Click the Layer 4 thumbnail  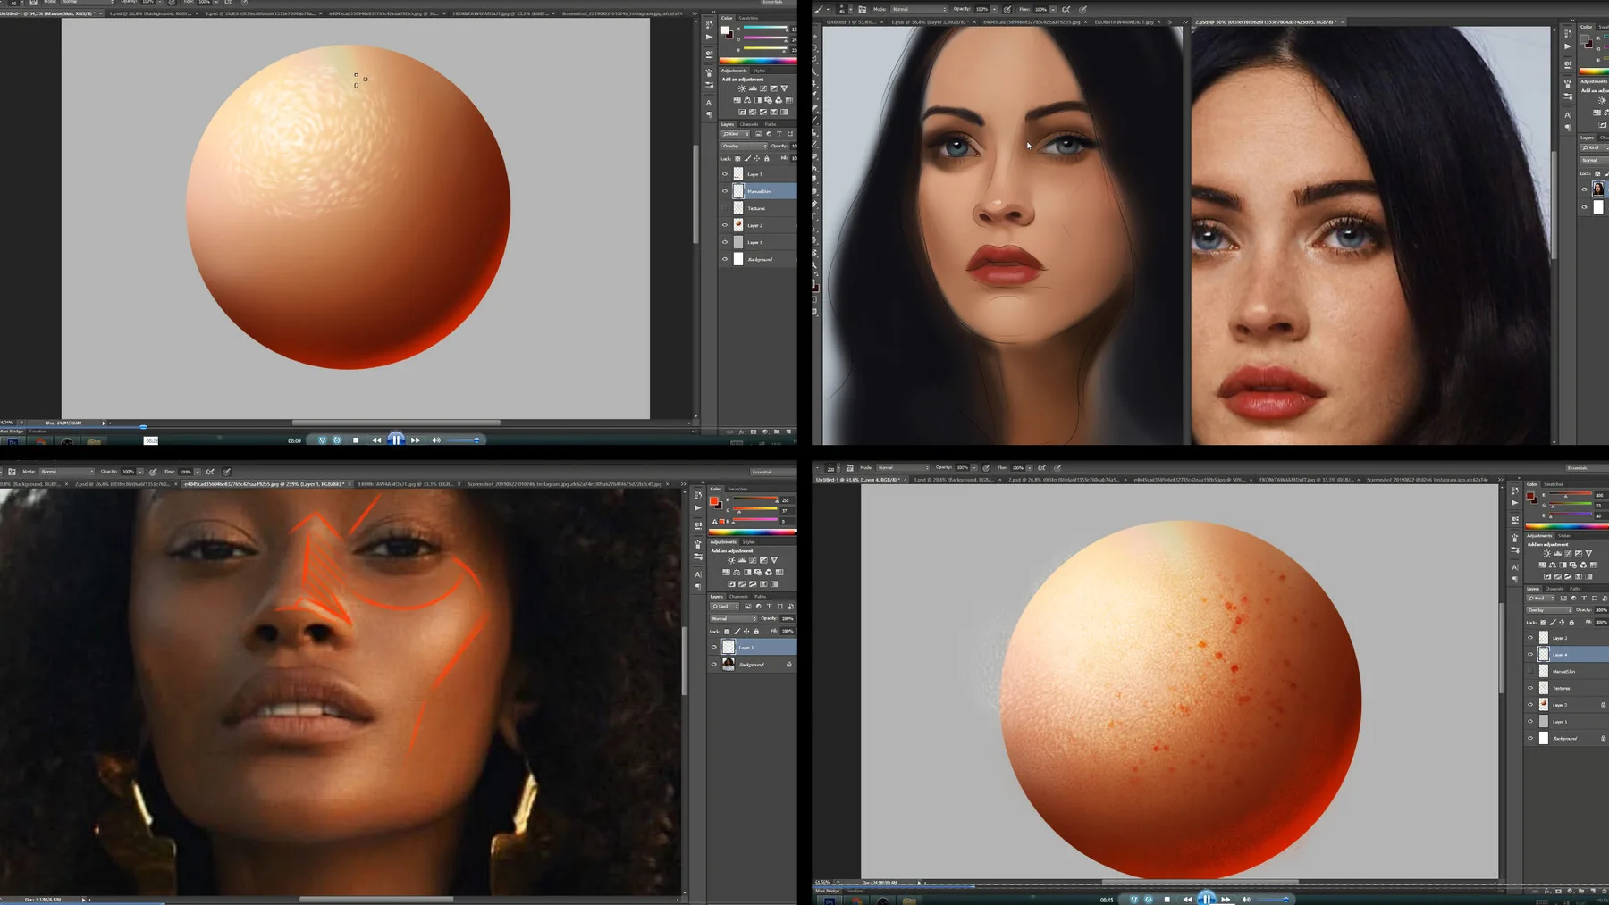(x=1544, y=654)
